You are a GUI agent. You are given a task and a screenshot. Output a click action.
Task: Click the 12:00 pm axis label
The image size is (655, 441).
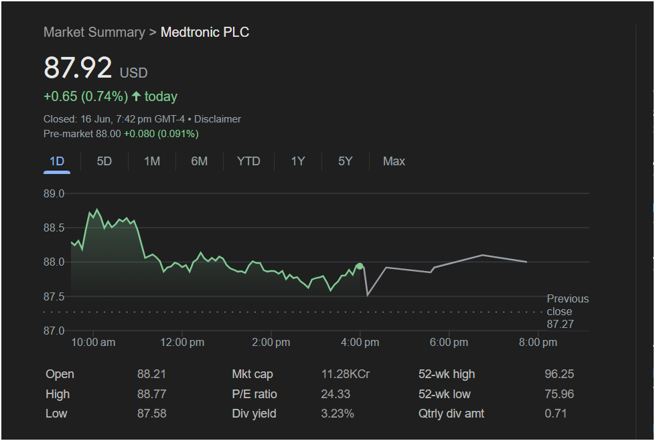tap(182, 343)
